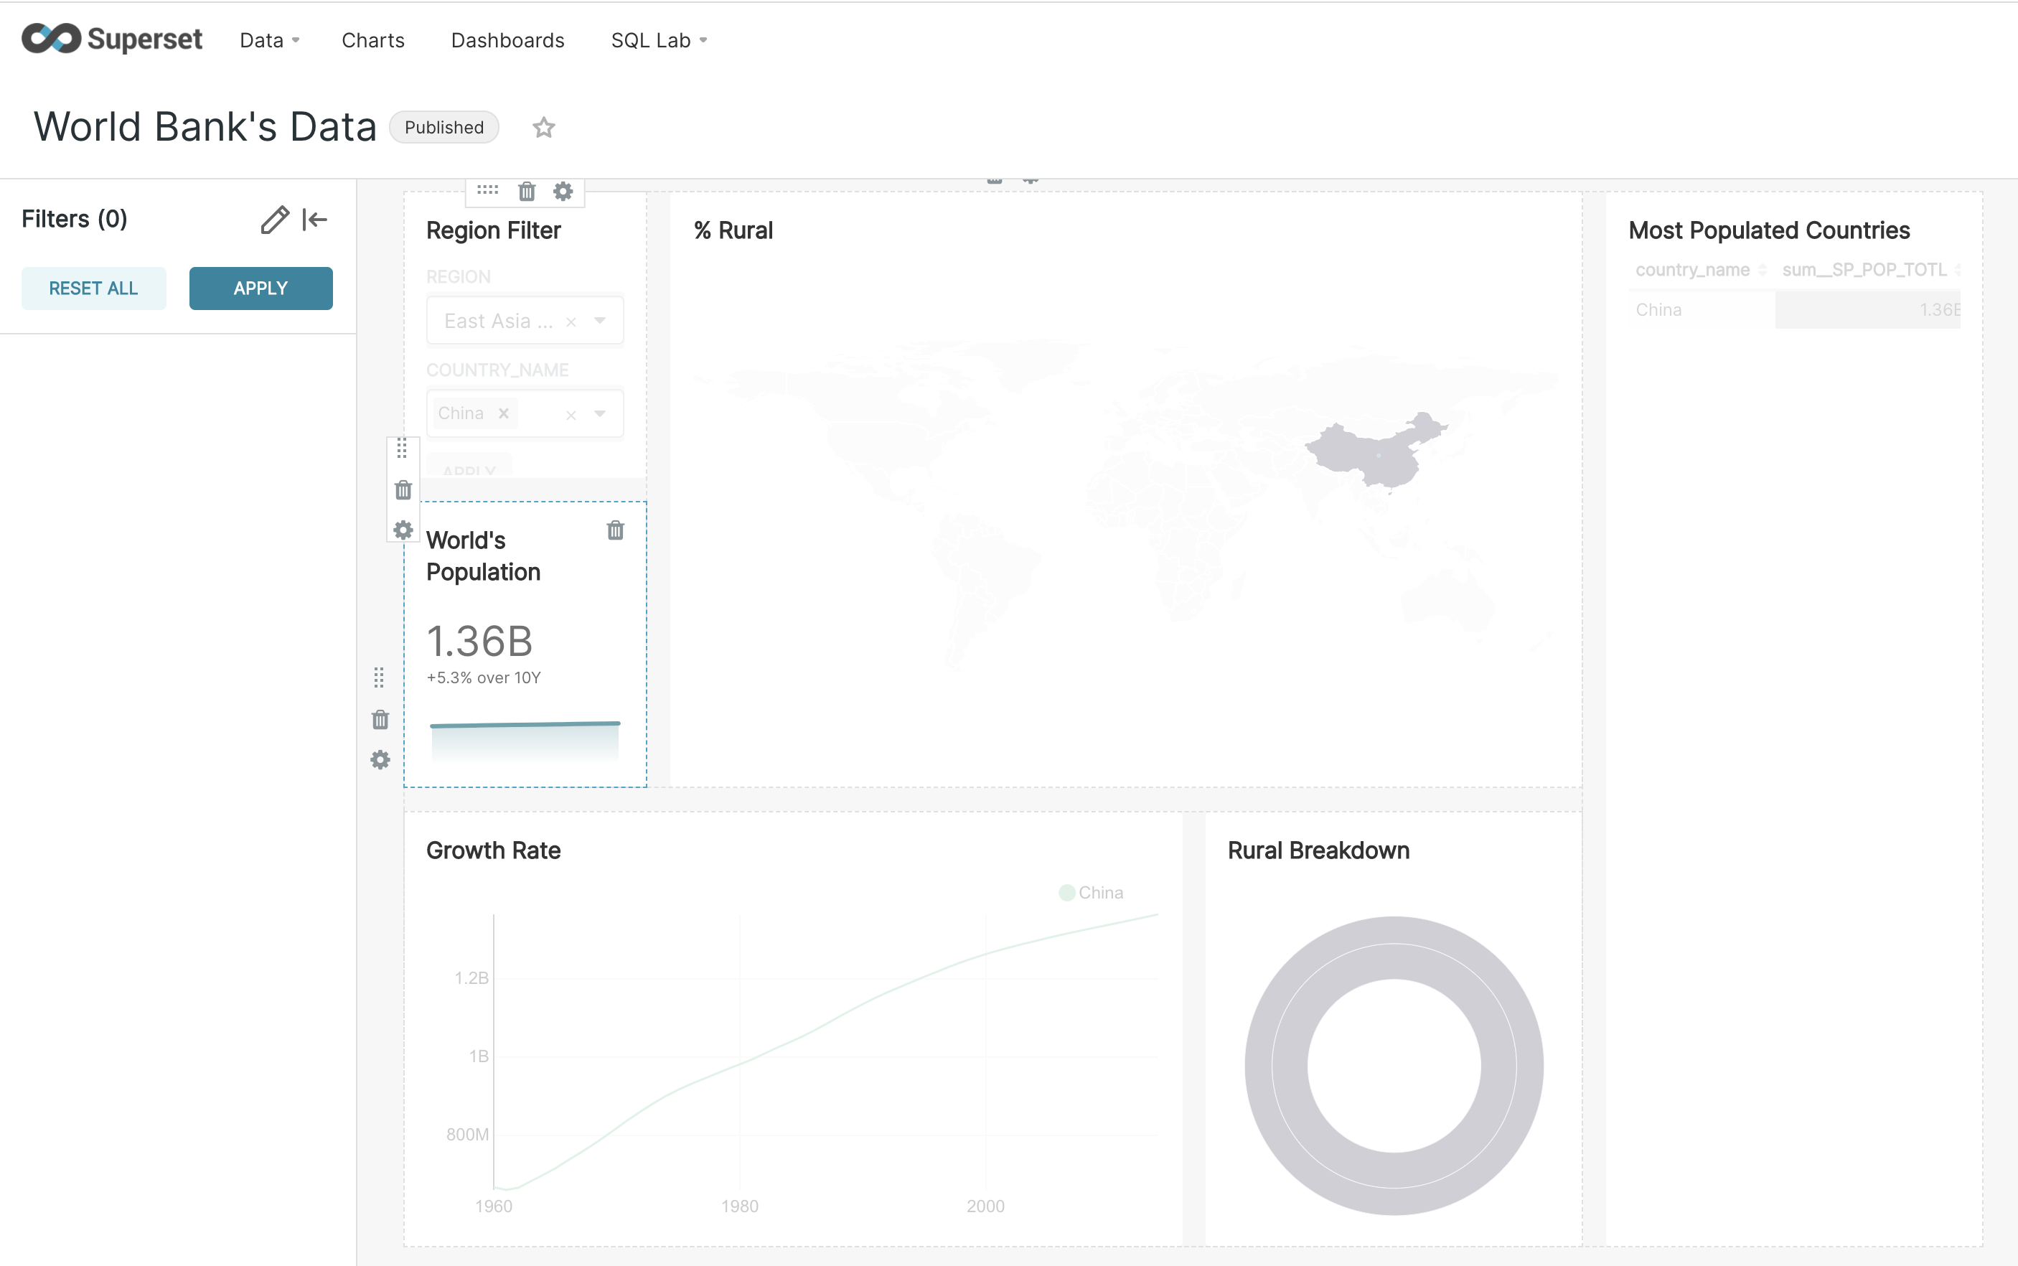
Task: Delete the World's Population card with its trash icon
Action: pos(616,531)
